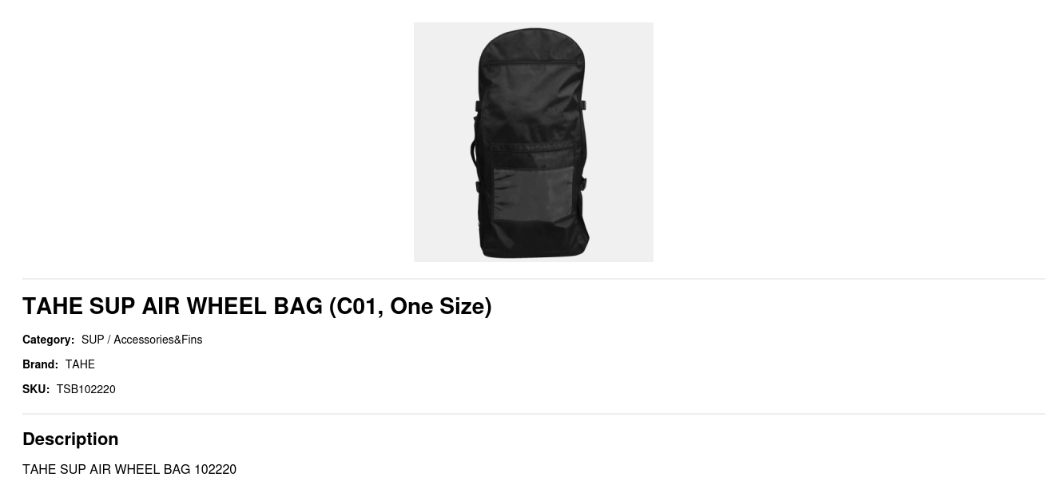The image size is (1061, 501).
Task: Open the Accessories&Fins category text
Action: (157, 340)
